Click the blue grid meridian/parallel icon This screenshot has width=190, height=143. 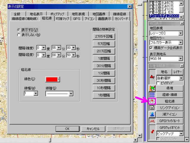pos(152,95)
